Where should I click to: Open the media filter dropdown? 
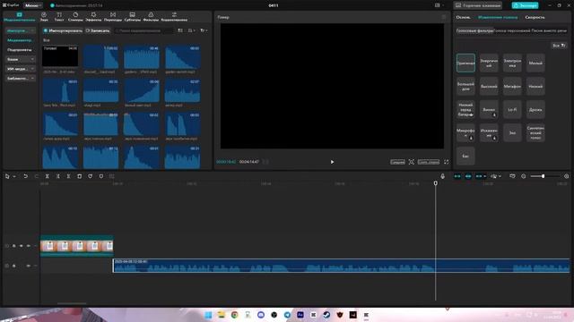[204, 30]
